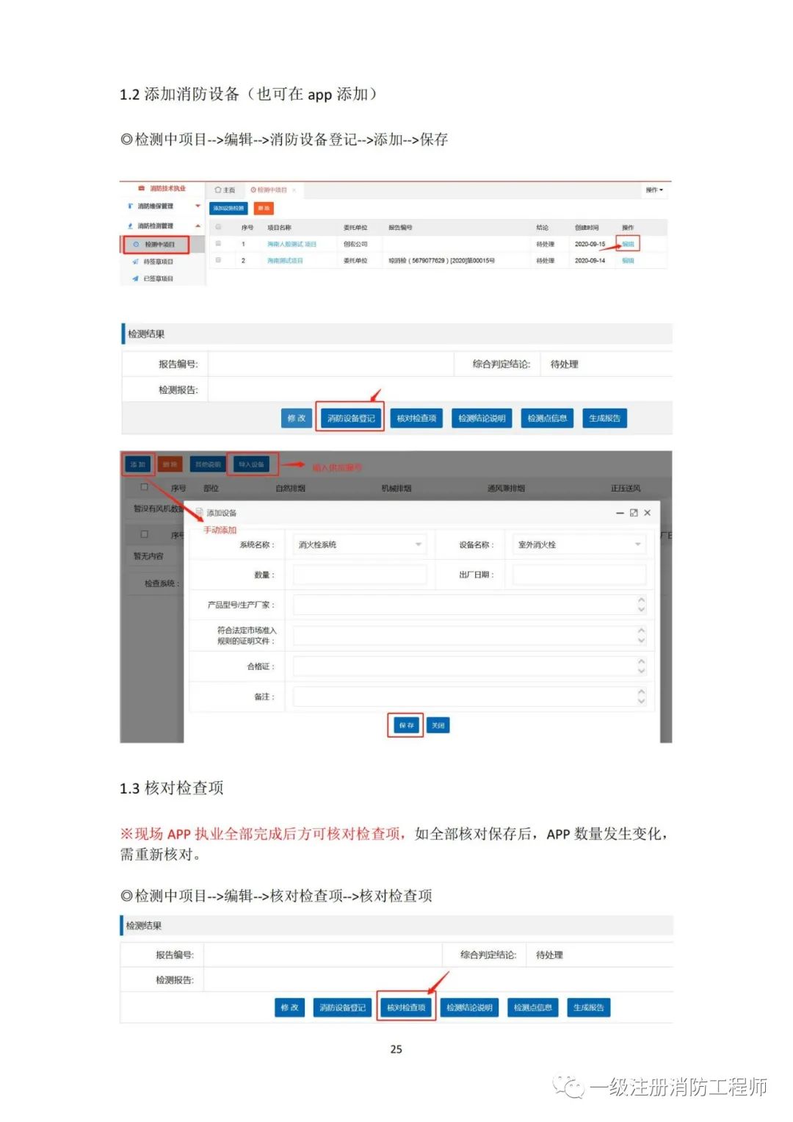Click the 导入设备 button
The image size is (793, 1122).
tap(251, 464)
